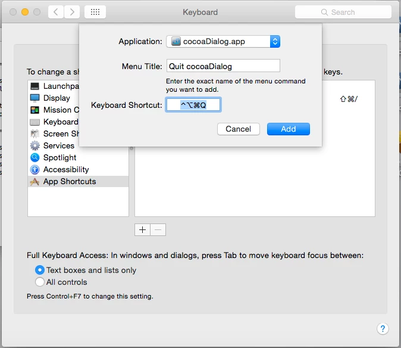
Task: Click the pane splitter handle dot
Action: 131,148
